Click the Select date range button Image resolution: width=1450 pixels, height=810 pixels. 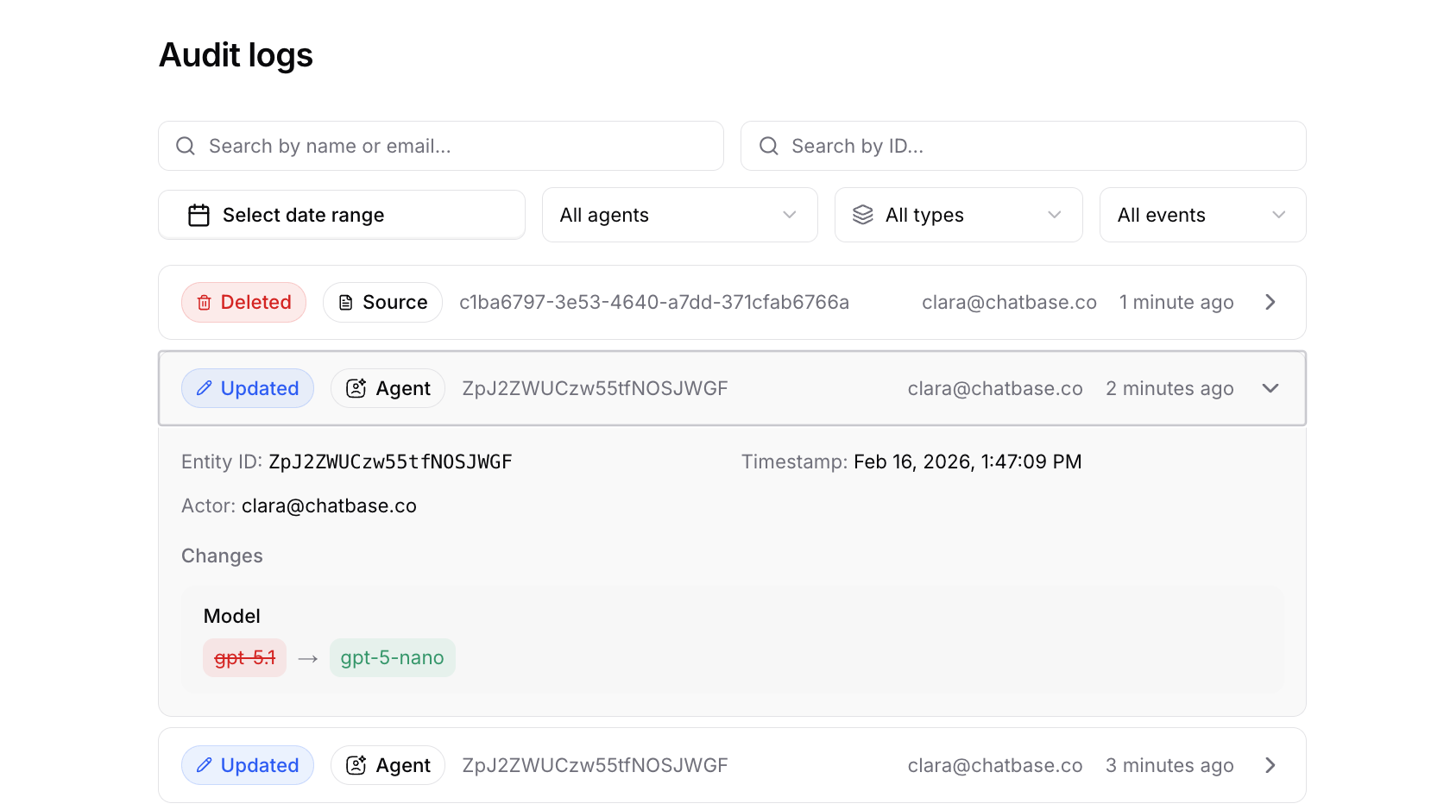(x=342, y=215)
